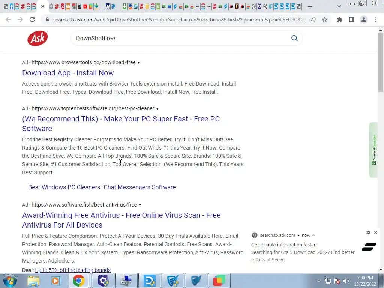
Task: Open a new tab with the plus button
Action: 310,6
